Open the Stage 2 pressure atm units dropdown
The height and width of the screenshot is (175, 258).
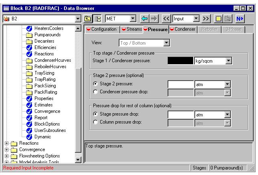[228, 85]
